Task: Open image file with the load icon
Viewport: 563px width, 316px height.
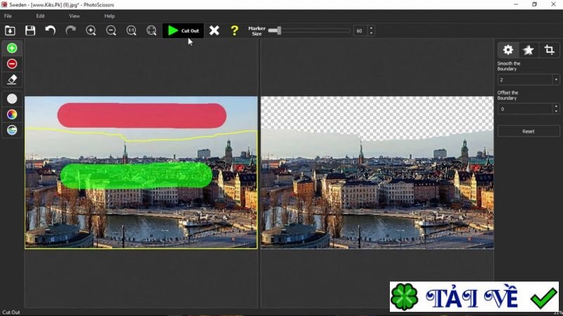Action: [x=10, y=30]
